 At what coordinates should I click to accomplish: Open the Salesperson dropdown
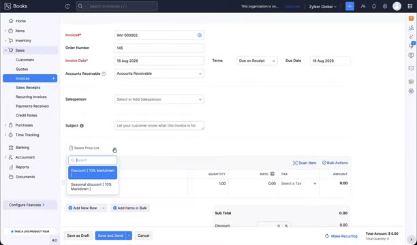[x=159, y=99]
